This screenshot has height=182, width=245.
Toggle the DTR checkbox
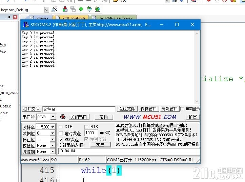click(x=61, y=127)
